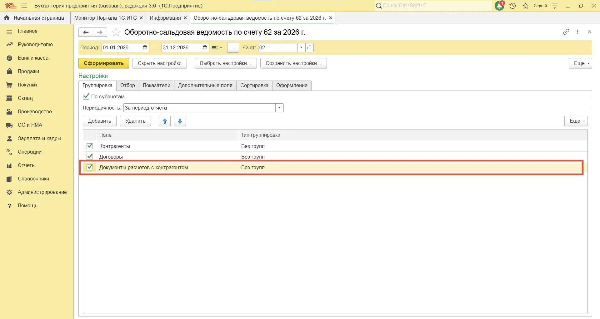Open ОС и НМА section
Image resolution: width=600 pixels, height=319 pixels.
coord(37,125)
